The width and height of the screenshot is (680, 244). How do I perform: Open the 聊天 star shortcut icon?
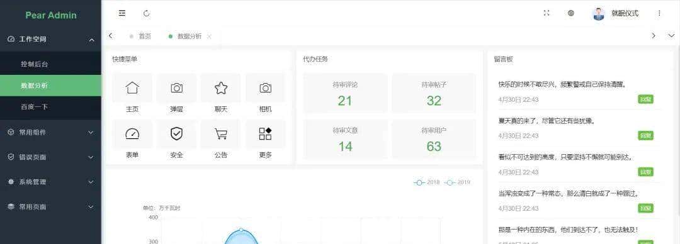(221, 87)
